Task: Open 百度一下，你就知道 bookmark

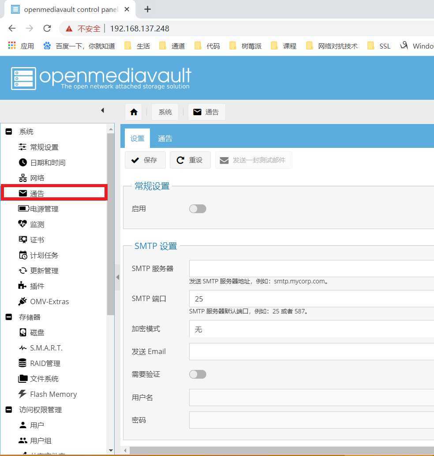Action: [79, 46]
